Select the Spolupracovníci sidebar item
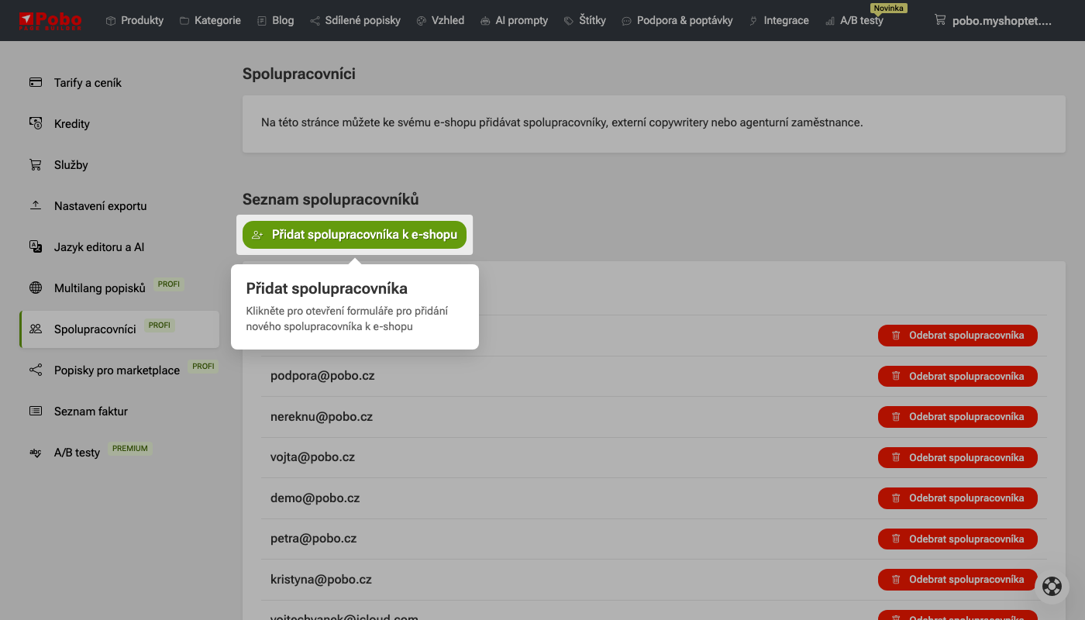 [95, 329]
